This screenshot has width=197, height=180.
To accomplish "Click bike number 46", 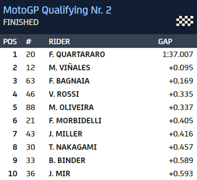I will click(x=30, y=94).
